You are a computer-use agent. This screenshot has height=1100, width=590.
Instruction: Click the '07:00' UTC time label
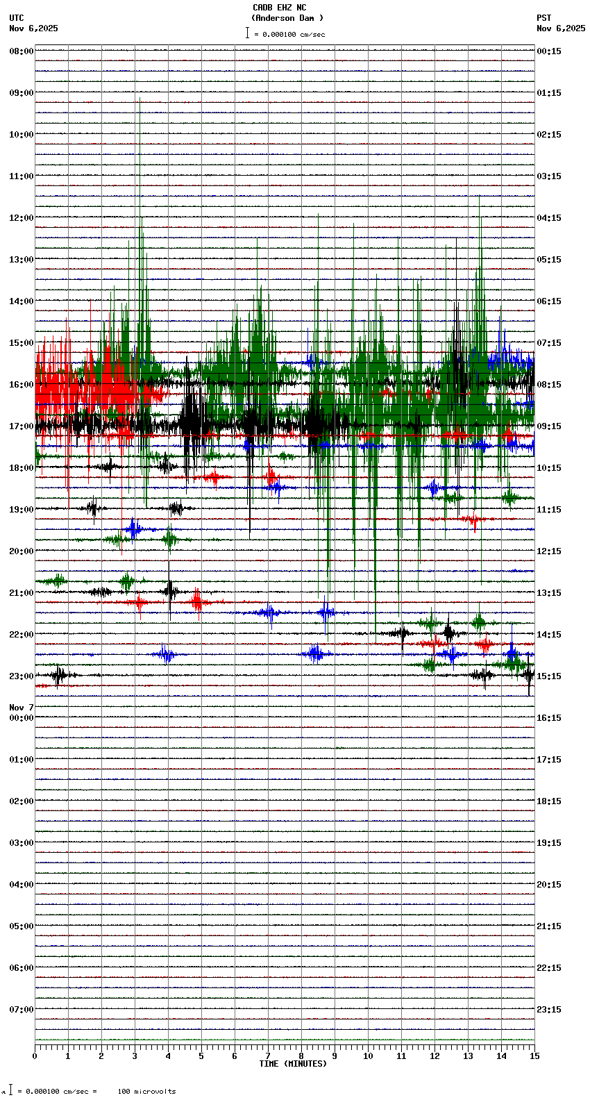pos(22,1010)
